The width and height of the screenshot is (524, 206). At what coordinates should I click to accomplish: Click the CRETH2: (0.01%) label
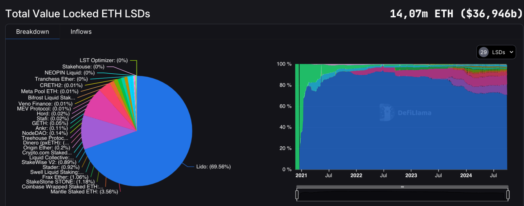(x=61, y=85)
